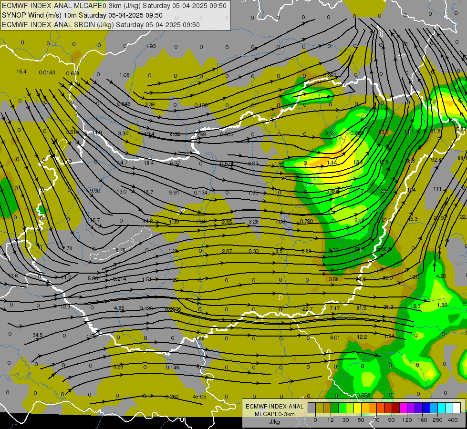Viewport: 467px width, 429px height.
Task: Select the map value 34.5
Action: pyautogui.click(x=38, y=335)
